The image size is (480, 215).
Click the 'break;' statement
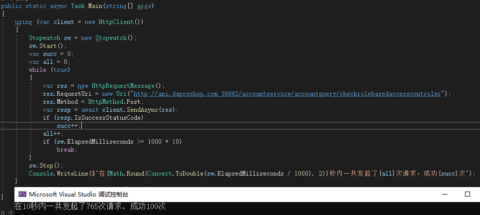point(67,150)
